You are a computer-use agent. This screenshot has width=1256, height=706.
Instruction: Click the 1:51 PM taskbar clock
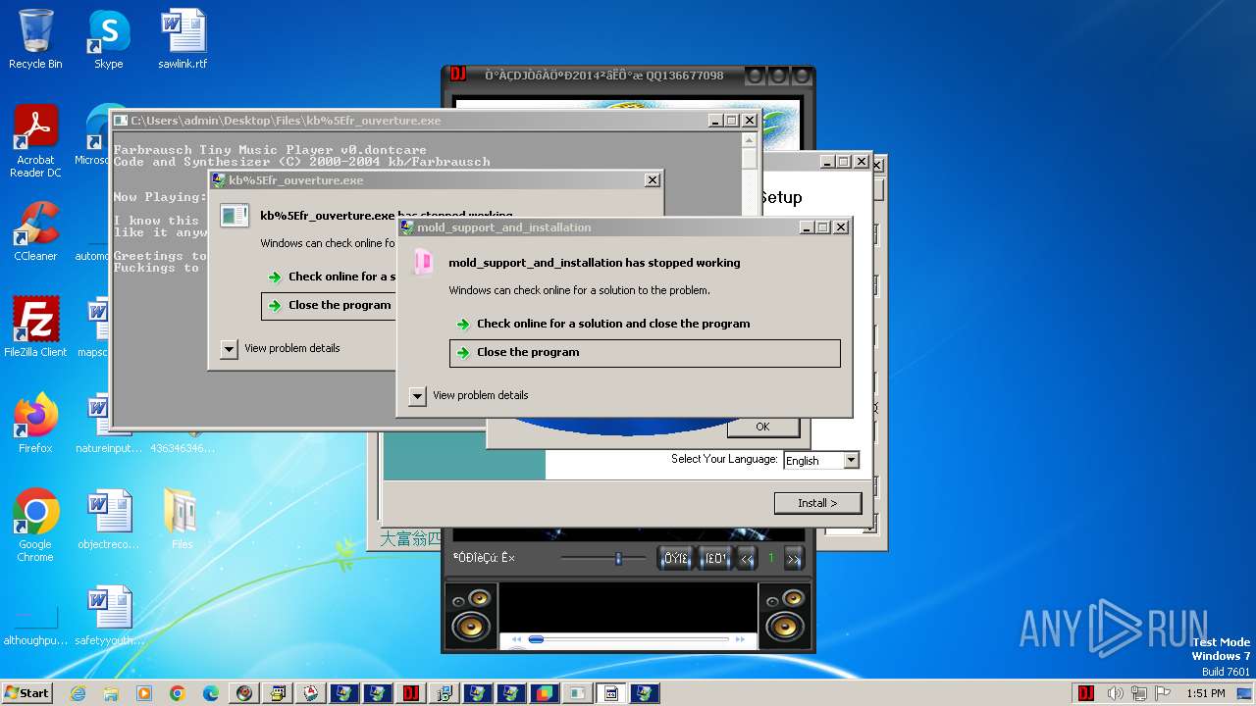coord(1205,693)
